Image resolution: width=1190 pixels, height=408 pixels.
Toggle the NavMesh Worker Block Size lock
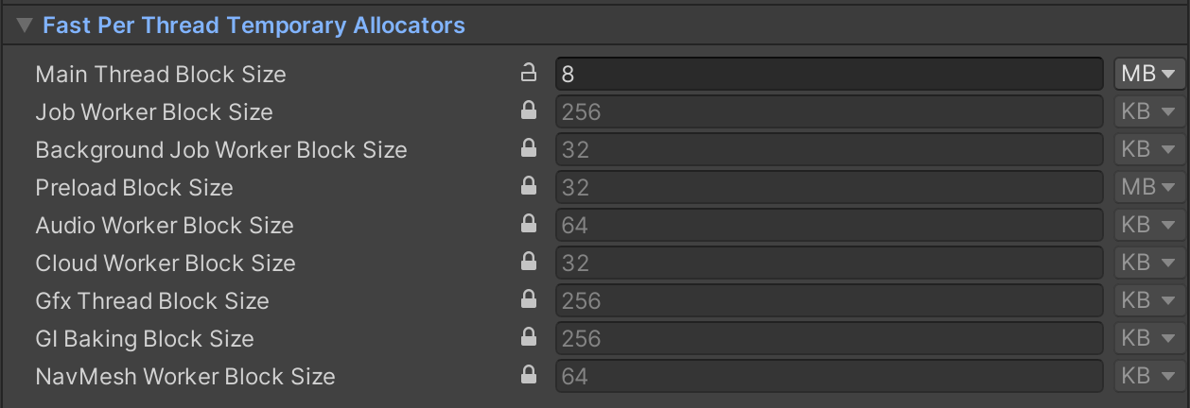tap(529, 376)
